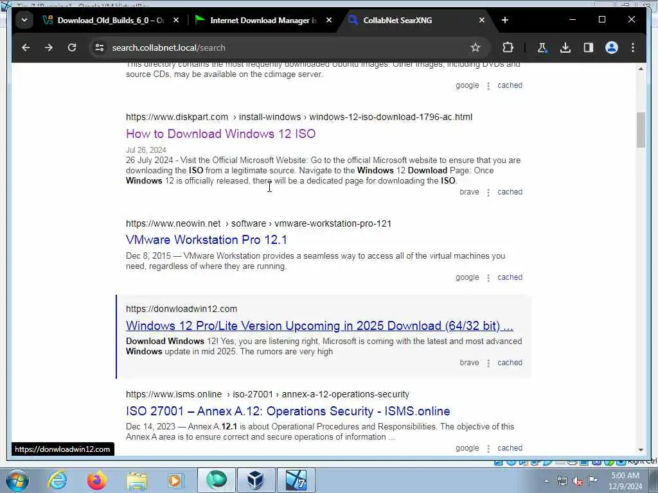Switch to Download_Old_Builds_6_0 tab

(111, 20)
